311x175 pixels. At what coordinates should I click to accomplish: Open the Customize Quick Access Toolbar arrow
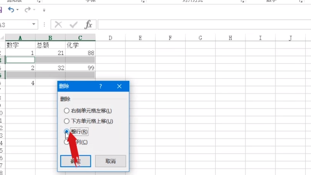(x=44, y=10)
